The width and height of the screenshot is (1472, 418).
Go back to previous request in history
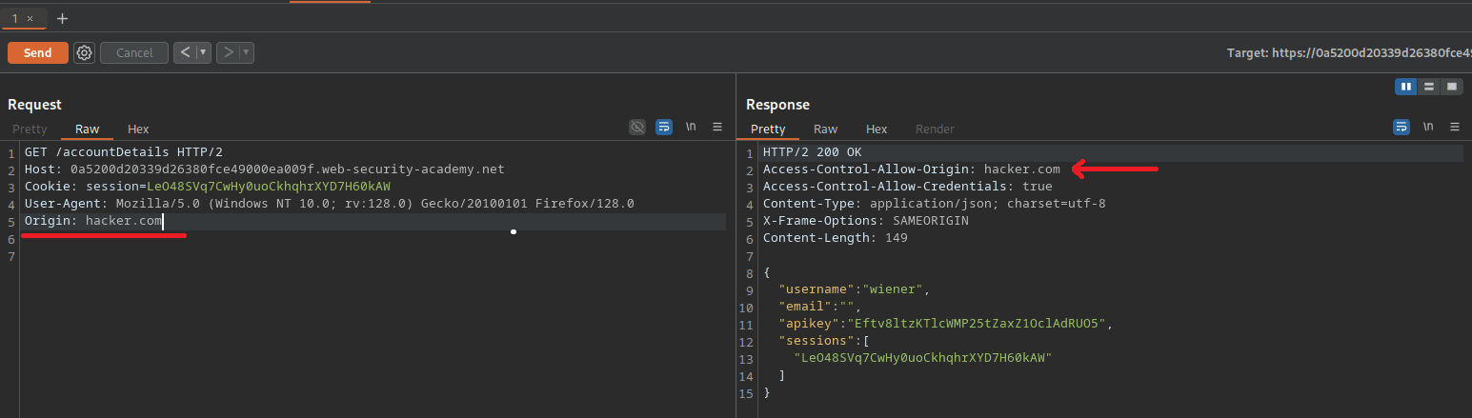point(185,53)
